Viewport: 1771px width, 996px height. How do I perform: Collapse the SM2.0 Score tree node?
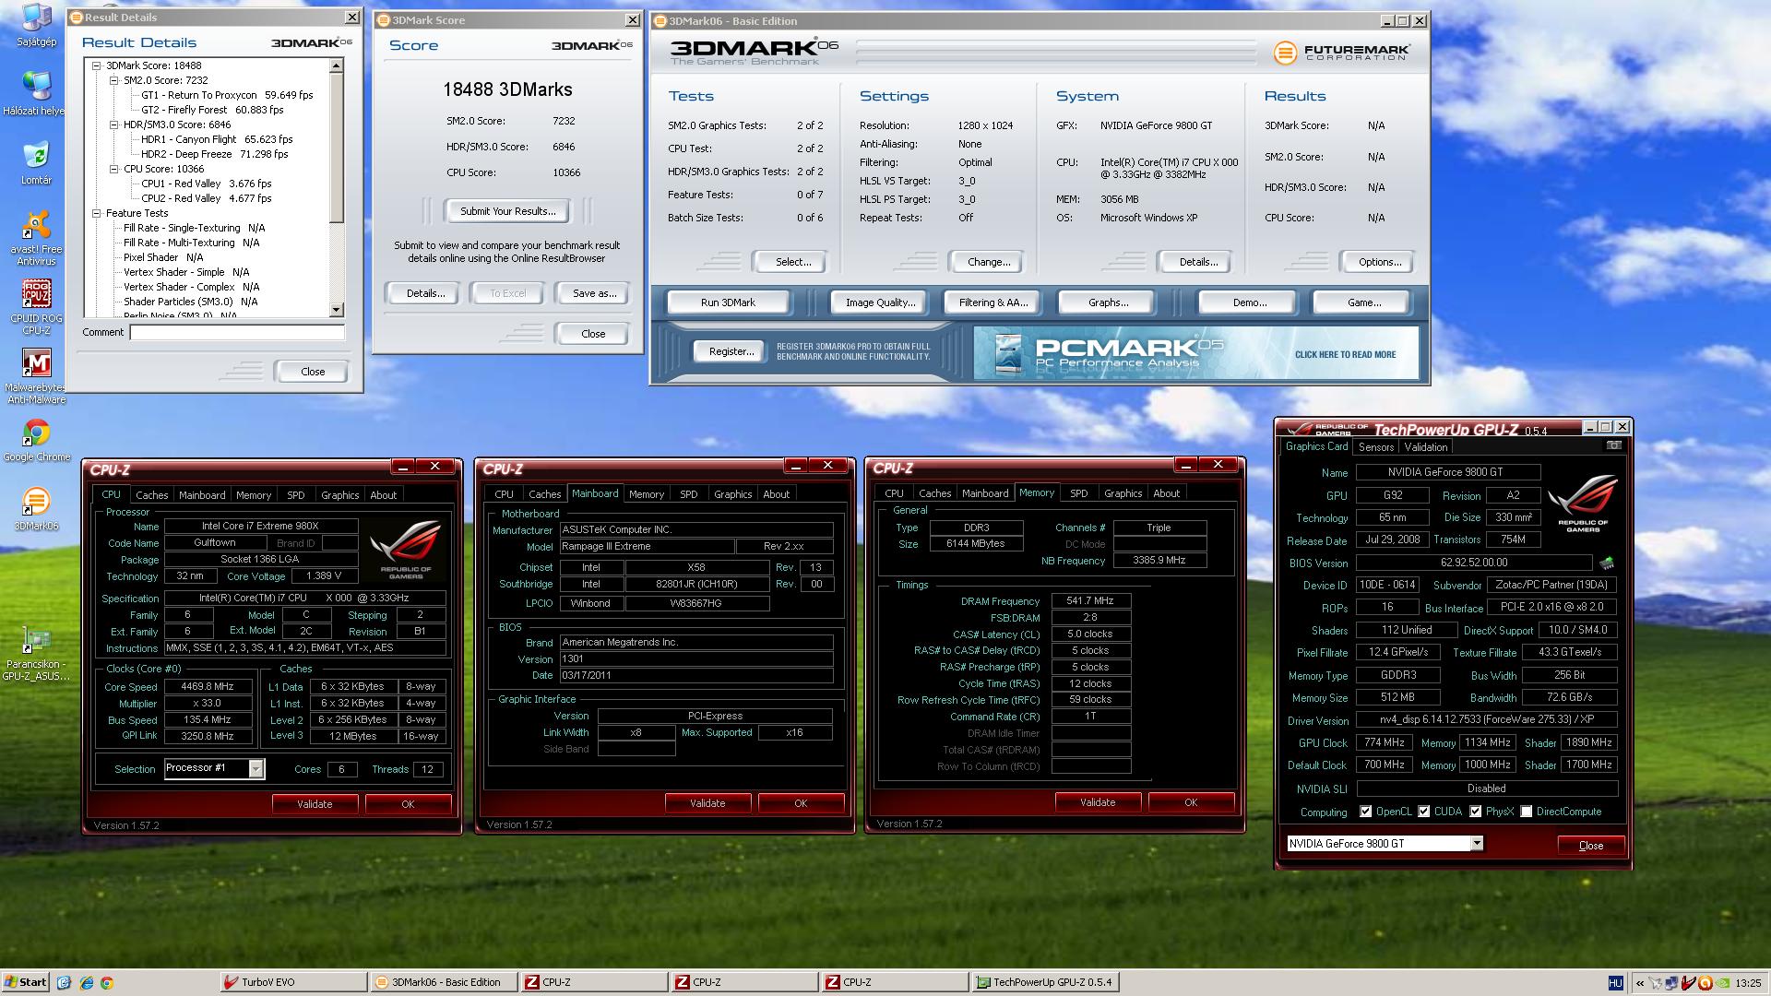pyautogui.click(x=114, y=80)
